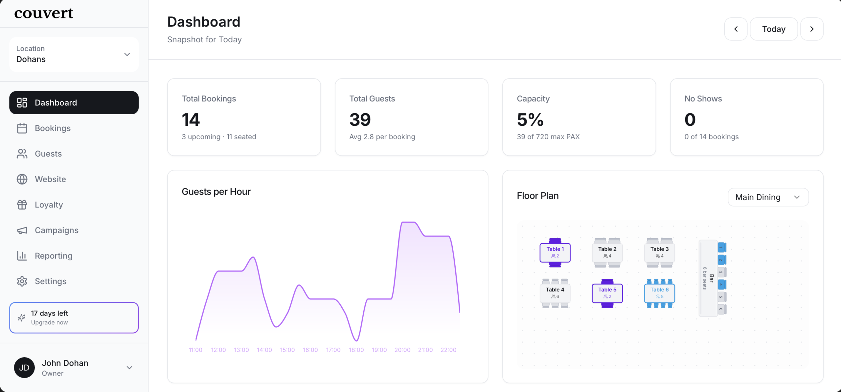Image resolution: width=841 pixels, height=392 pixels.
Task: Open Reporting via the chart icon
Action: coord(22,256)
